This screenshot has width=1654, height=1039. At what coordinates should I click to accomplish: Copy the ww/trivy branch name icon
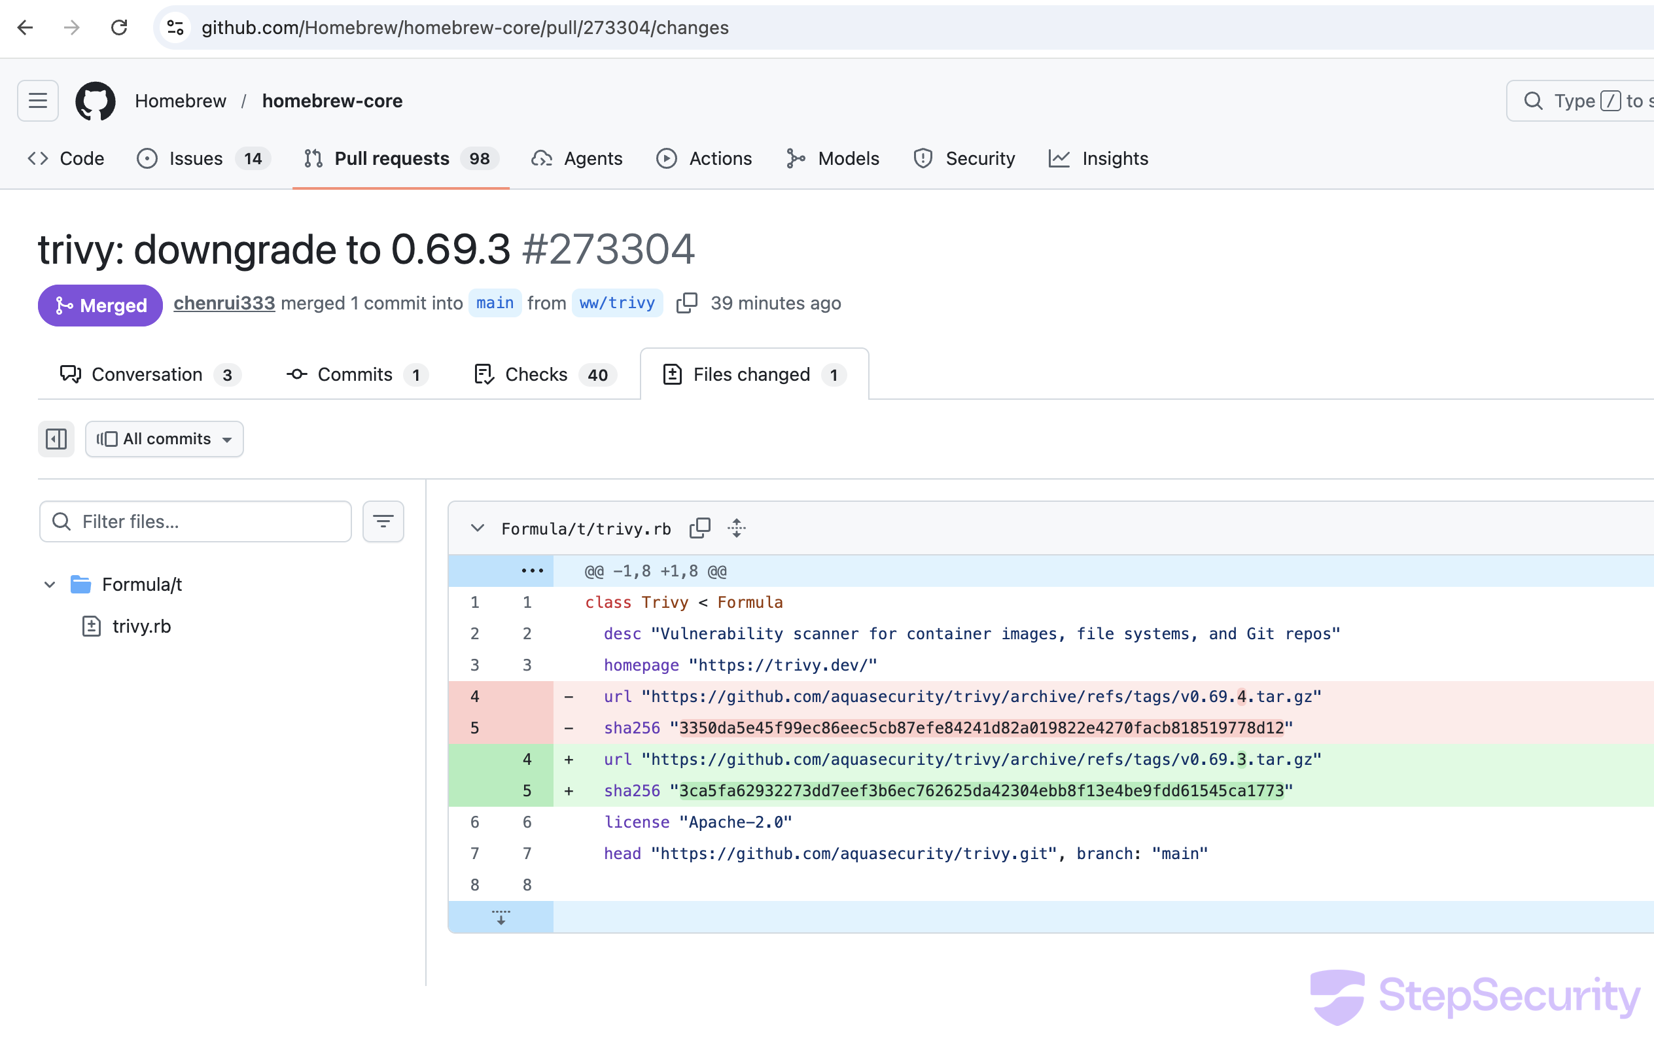pyautogui.click(x=686, y=303)
